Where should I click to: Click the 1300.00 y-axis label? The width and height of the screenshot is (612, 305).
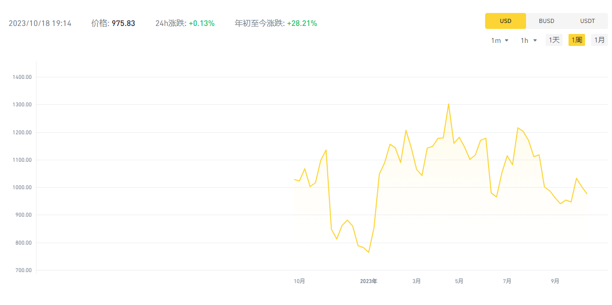(22, 105)
